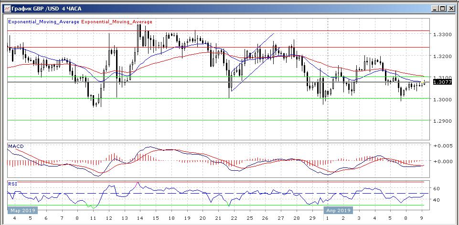
Task: Select the RSI indicator label
Action: click(x=12, y=183)
